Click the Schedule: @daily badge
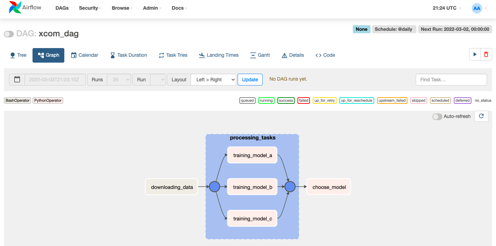 click(394, 29)
